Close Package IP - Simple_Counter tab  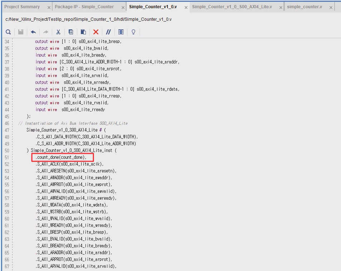click(123, 8)
